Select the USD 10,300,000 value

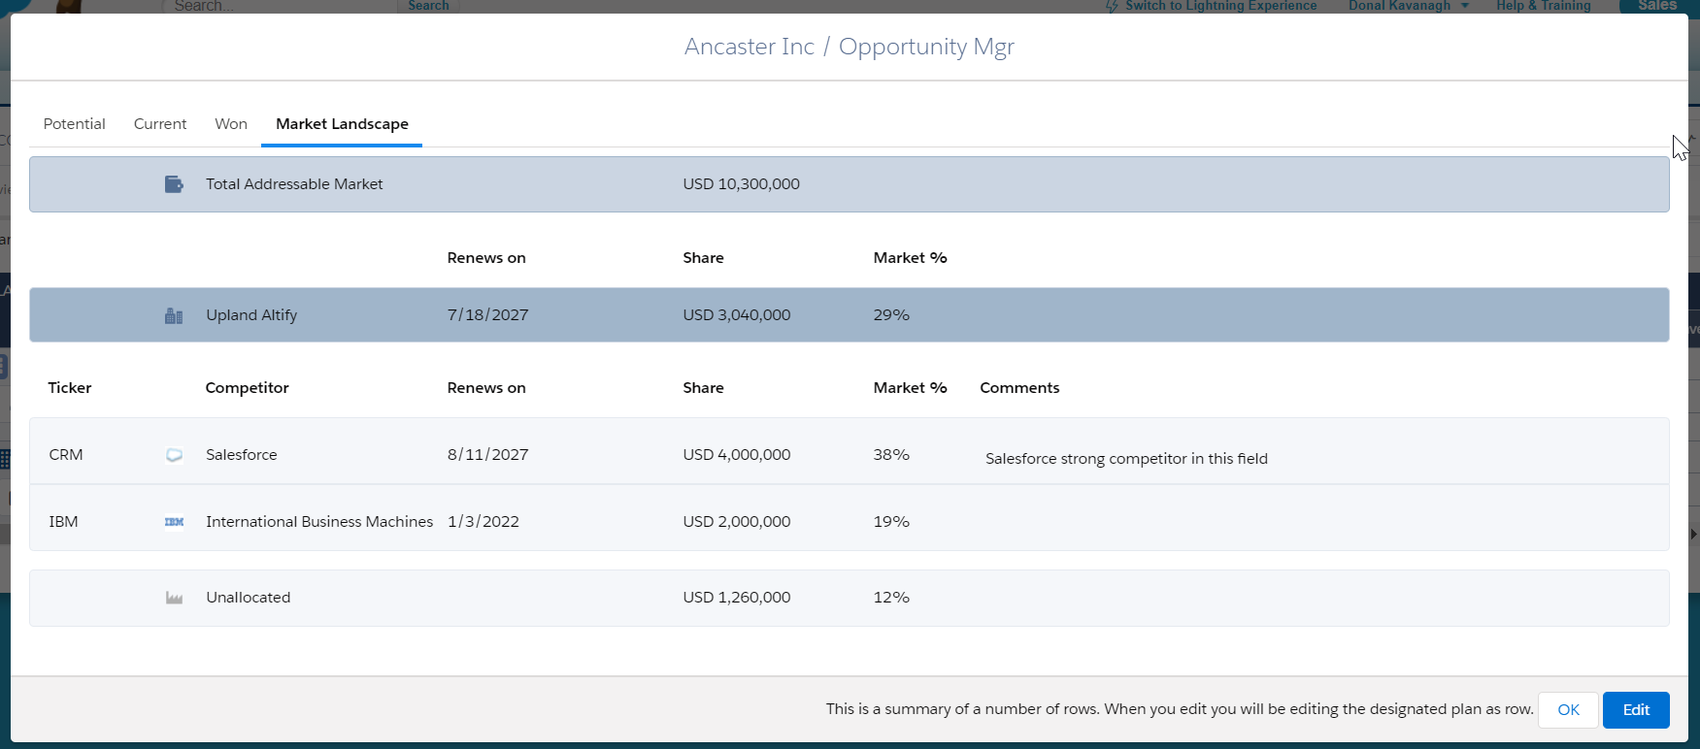(x=741, y=184)
